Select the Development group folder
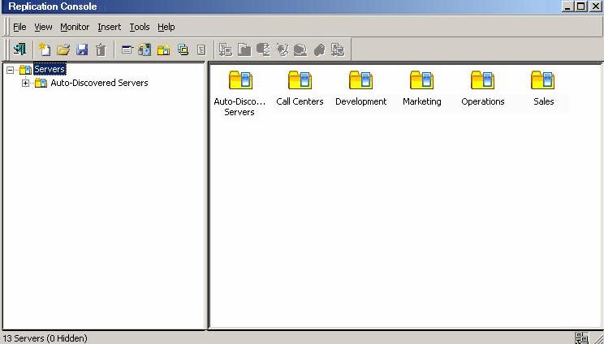This screenshot has height=344, width=604. (x=360, y=80)
